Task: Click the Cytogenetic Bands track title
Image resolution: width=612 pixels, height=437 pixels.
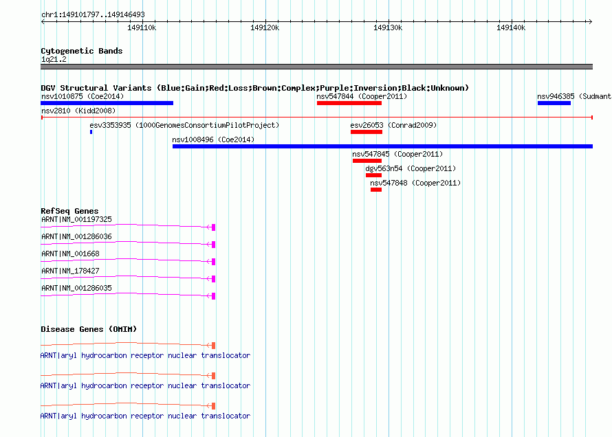Action: pos(82,51)
